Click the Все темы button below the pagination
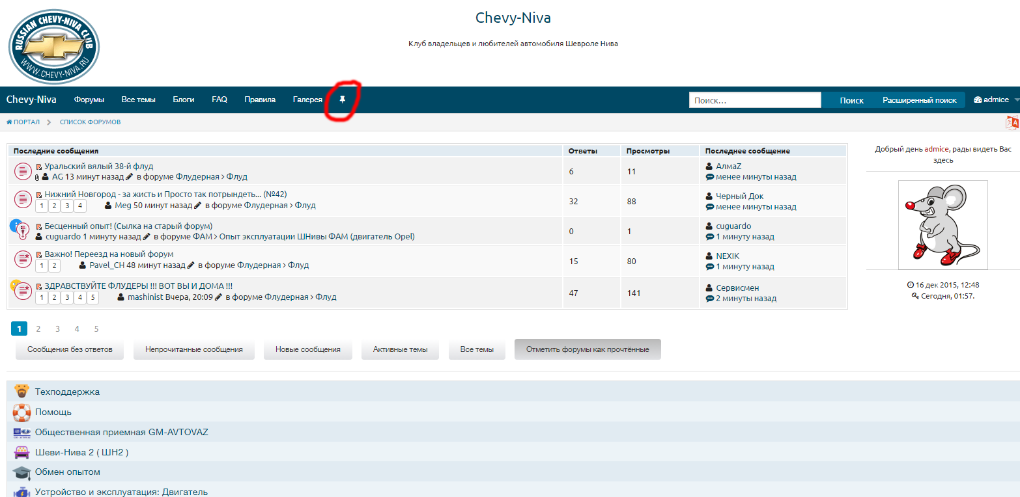Image resolution: width=1020 pixels, height=497 pixels. coord(477,349)
